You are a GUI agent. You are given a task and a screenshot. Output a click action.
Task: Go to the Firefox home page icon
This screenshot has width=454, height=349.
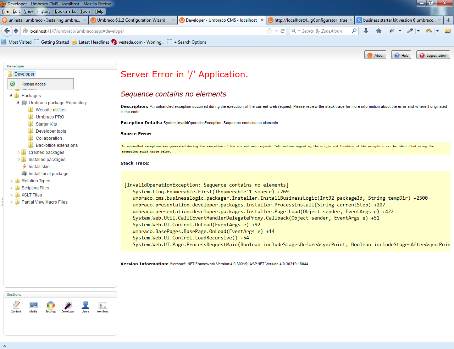(x=379, y=31)
